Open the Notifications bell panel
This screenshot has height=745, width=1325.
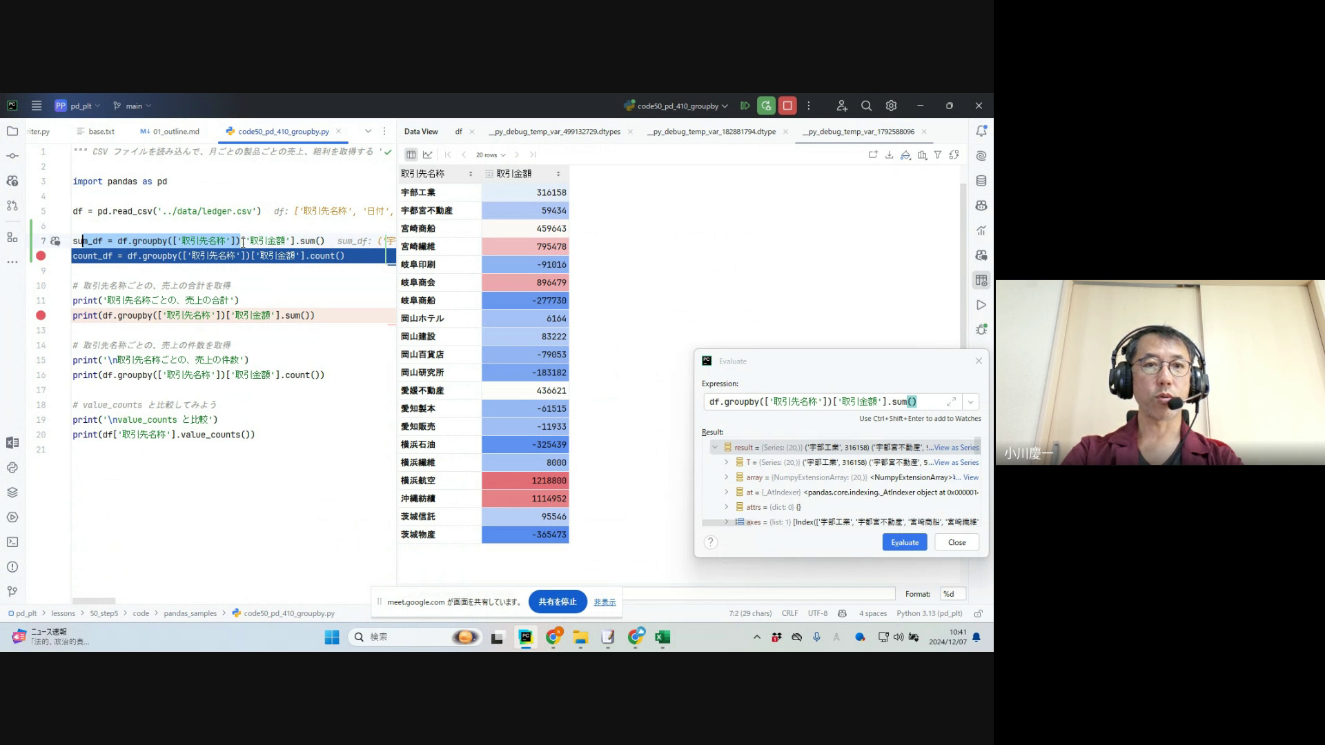(x=981, y=131)
